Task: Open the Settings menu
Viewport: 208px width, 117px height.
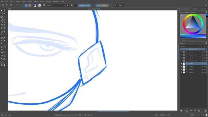Action: (48, 2)
